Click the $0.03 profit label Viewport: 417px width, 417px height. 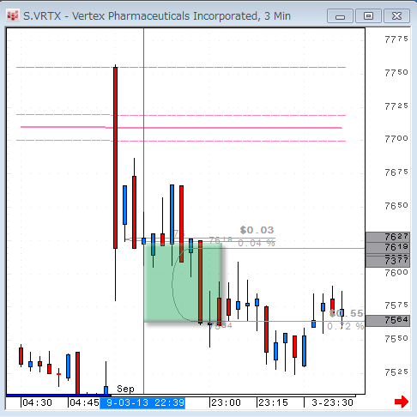(257, 230)
